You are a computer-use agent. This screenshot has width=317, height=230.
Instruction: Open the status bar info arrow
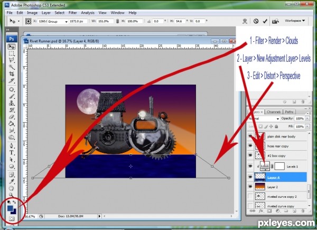(99, 216)
